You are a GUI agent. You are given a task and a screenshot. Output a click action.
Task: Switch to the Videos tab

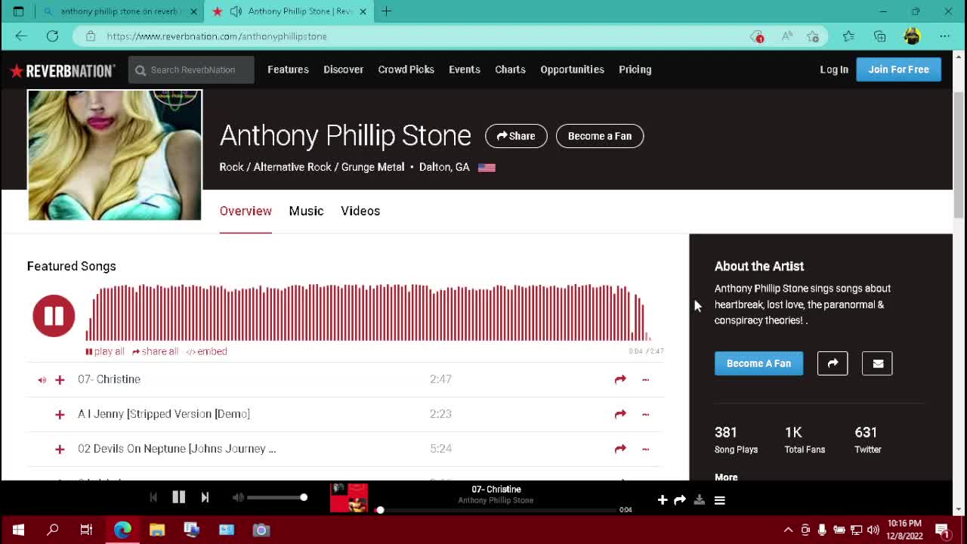[360, 211]
